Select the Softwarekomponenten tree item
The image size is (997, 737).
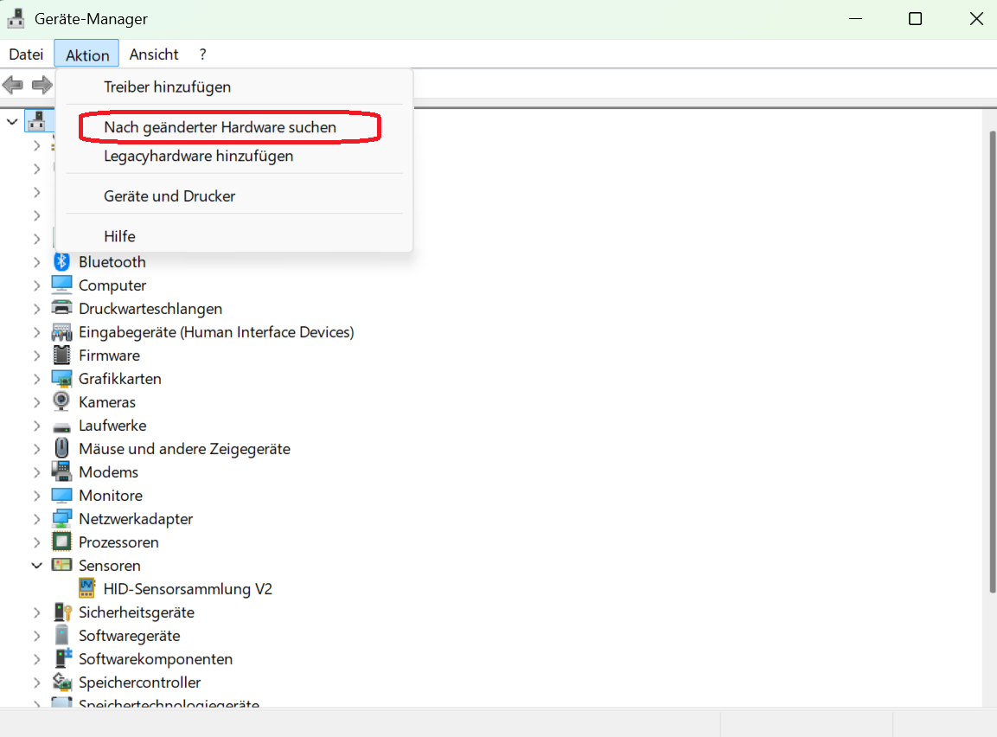click(x=156, y=658)
